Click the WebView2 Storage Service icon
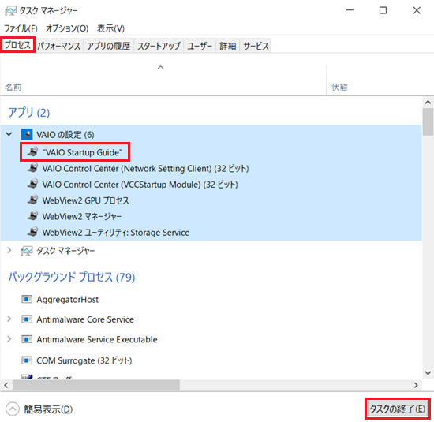The width and height of the screenshot is (434, 422). pyautogui.click(x=32, y=232)
